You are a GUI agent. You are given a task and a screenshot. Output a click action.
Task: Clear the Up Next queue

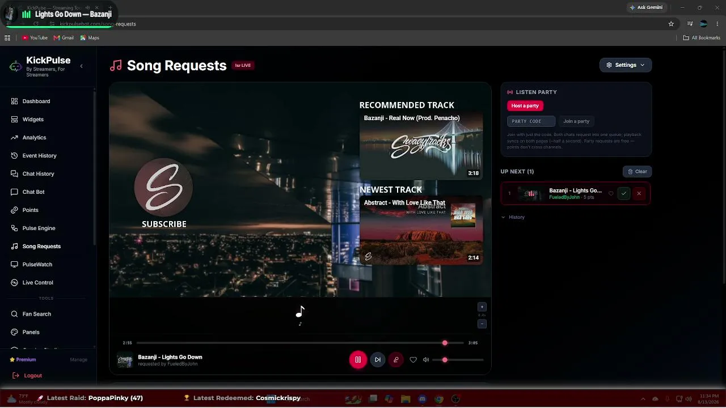637,172
